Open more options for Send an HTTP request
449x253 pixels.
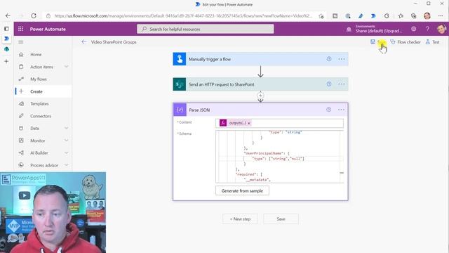(342, 84)
